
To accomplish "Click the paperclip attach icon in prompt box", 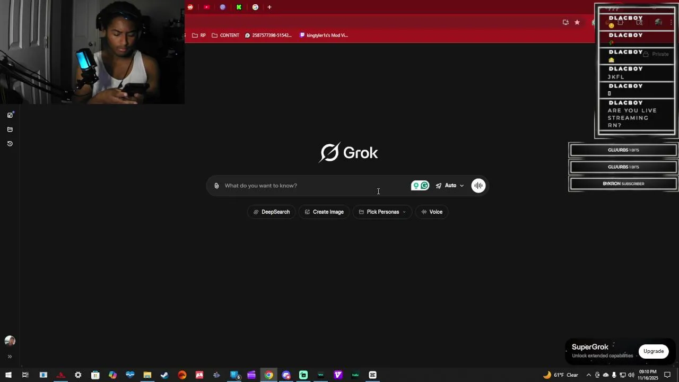I will point(216,186).
